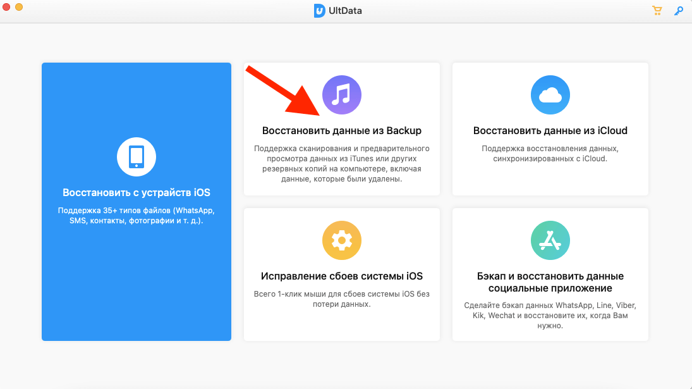Screen dimensions: 692x389
Task: Close the UltData window with red button
Action: [6, 6]
